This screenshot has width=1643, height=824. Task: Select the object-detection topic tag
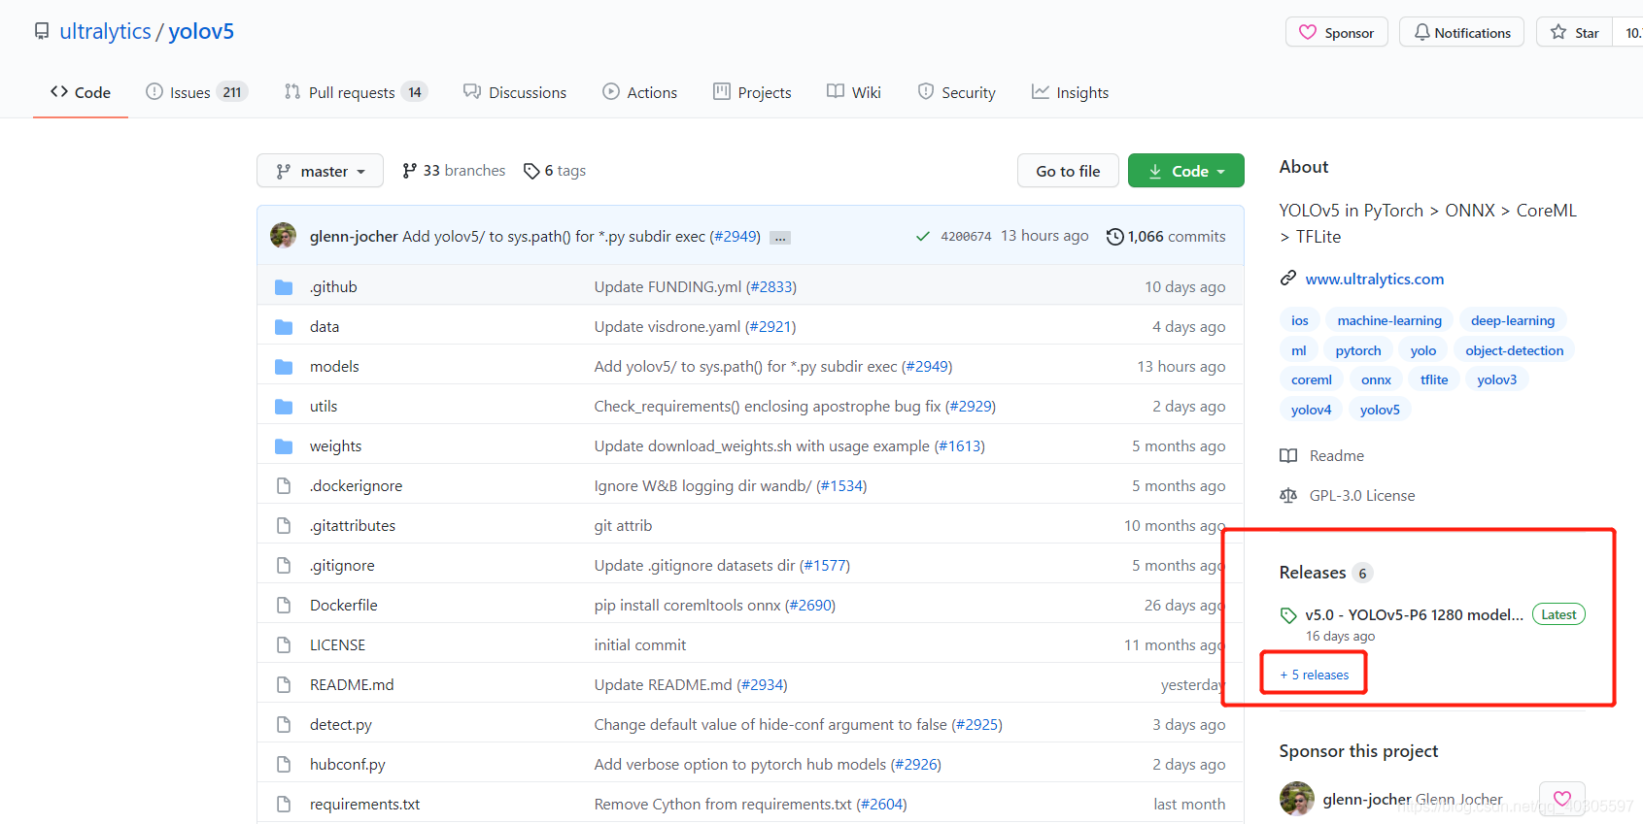1514,350
